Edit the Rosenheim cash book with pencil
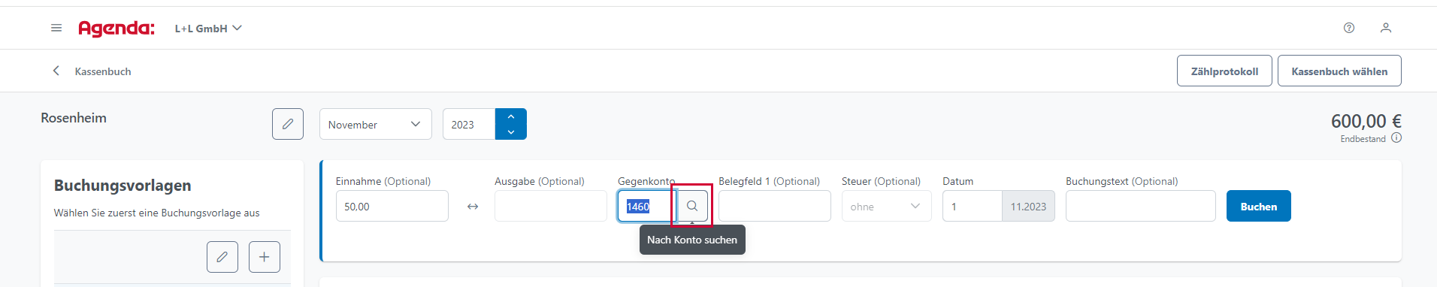This screenshot has width=1437, height=287. 288,124
